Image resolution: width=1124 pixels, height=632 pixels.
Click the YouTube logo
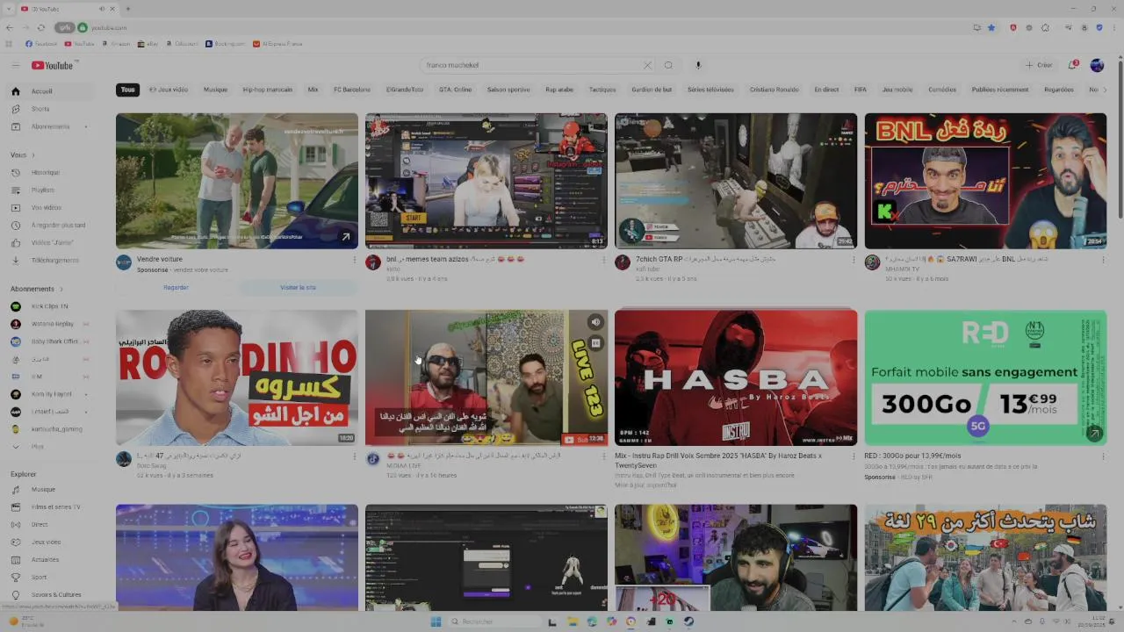tap(53, 65)
